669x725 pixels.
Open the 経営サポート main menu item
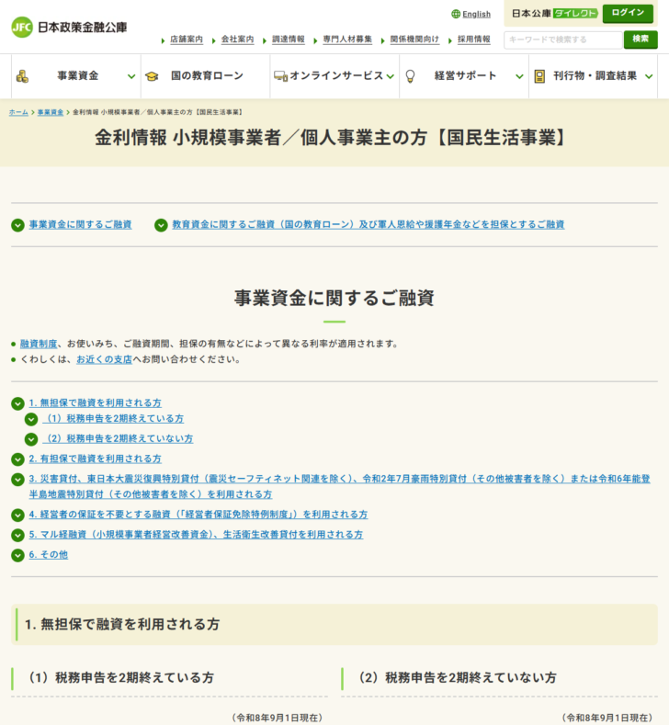(x=464, y=76)
